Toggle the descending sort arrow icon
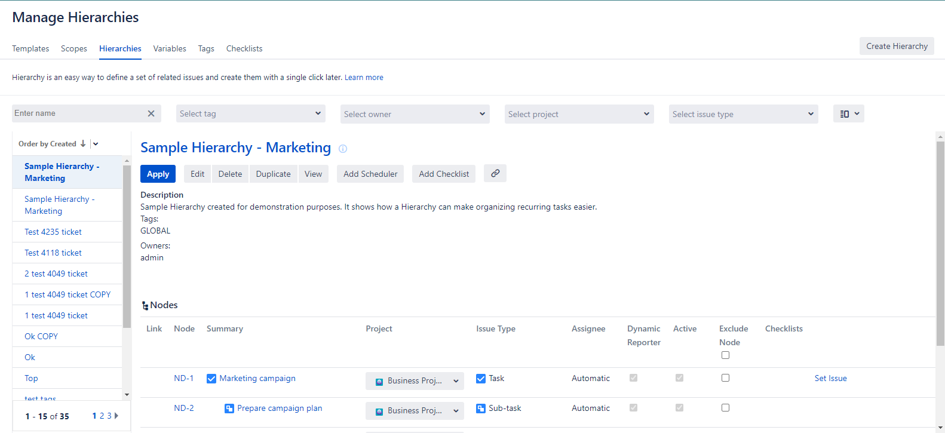Image resolution: width=945 pixels, height=433 pixels. pyautogui.click(x=83, y=144)
